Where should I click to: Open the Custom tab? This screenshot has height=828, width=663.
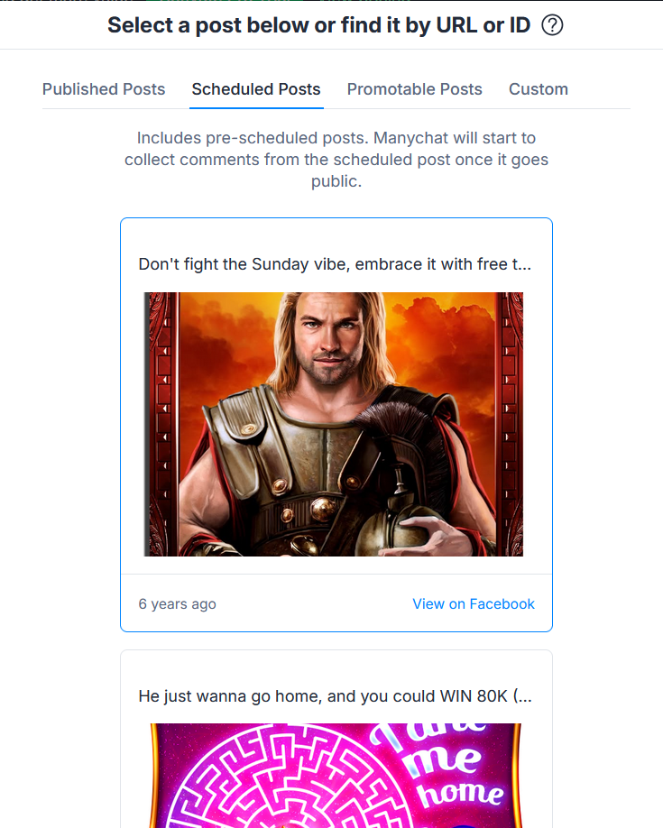point(539,89)
